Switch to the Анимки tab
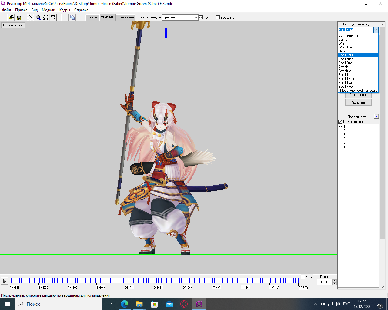Viewport: 388px width, 310px height. [x=107, y=17]
